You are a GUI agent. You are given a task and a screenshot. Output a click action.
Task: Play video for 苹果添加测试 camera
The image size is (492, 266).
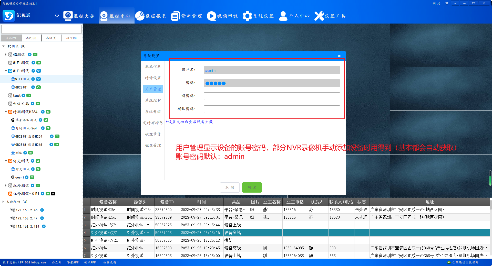click(x=40, y=120)
